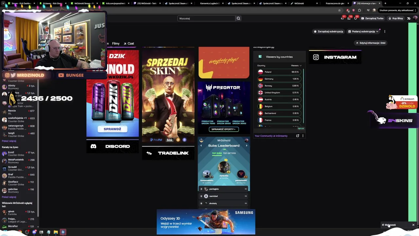The image size is (419, 236).
Task: Go to the next leaderboard with right arrow
Action: pyautogui.click(x=246, y=146)
